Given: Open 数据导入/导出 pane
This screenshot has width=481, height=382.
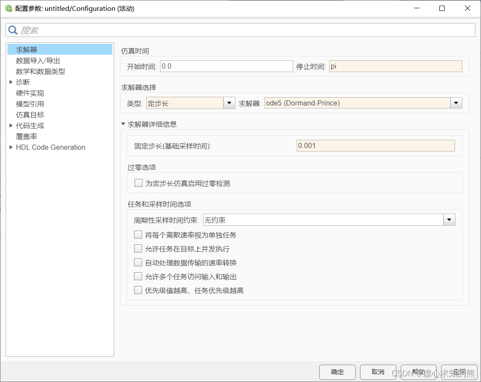Looking at the screenshot, I should [x=38, y=60].
